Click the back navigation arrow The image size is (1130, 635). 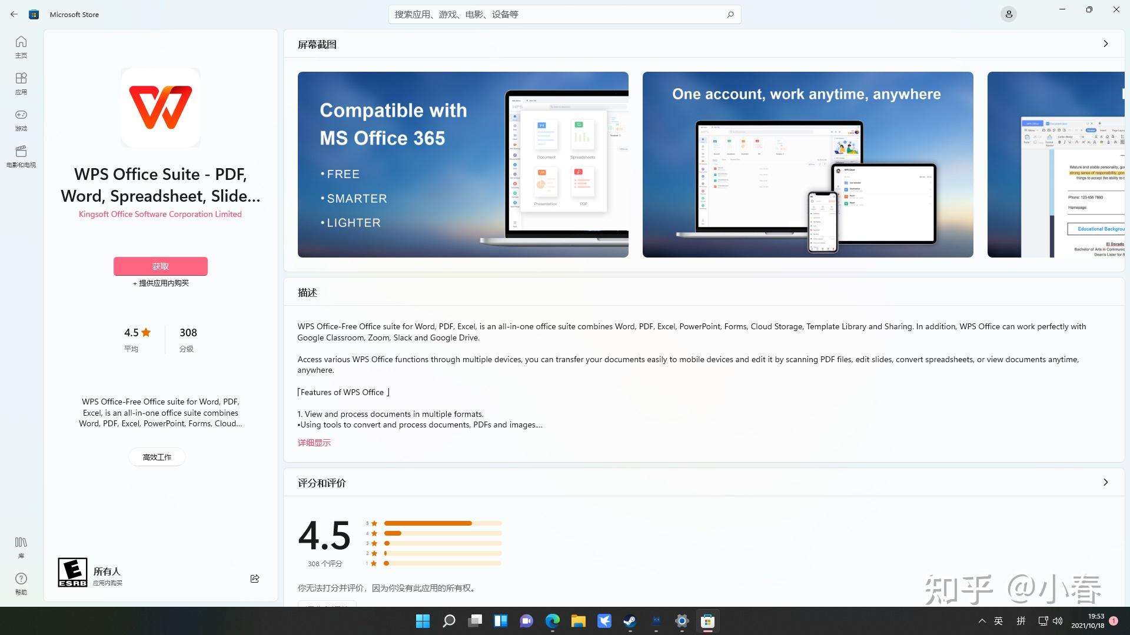pyautogui.click(x=14, y=14)
